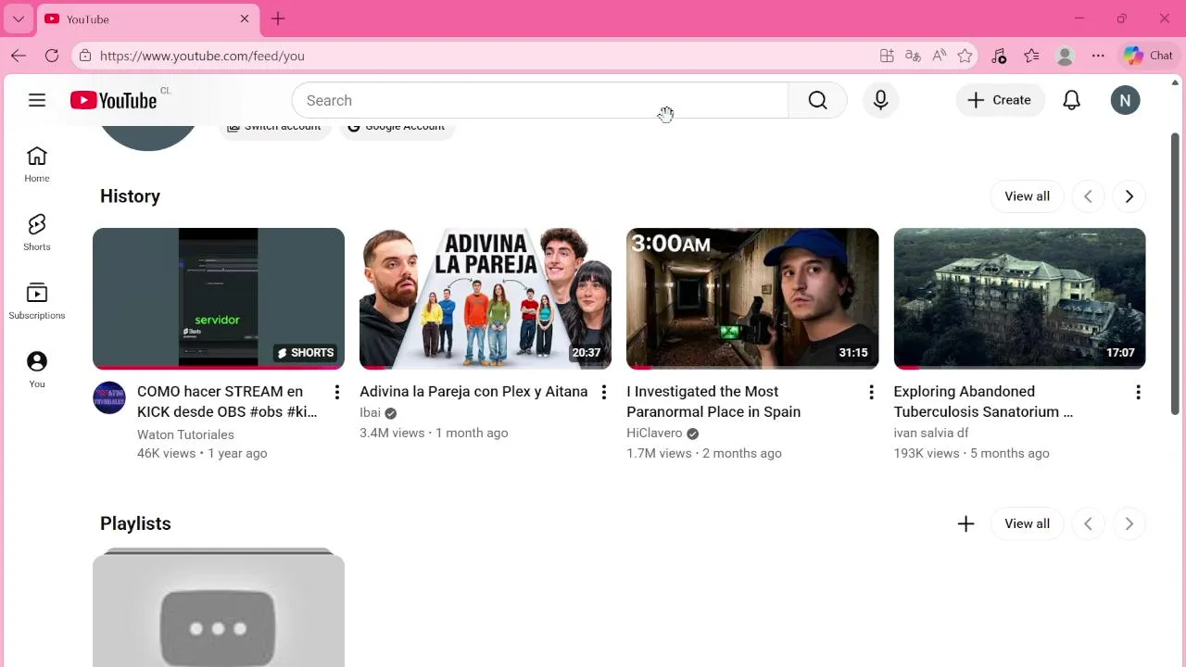Click the Playlists section heading
1186x667 pixels.
tap(135, 523)
